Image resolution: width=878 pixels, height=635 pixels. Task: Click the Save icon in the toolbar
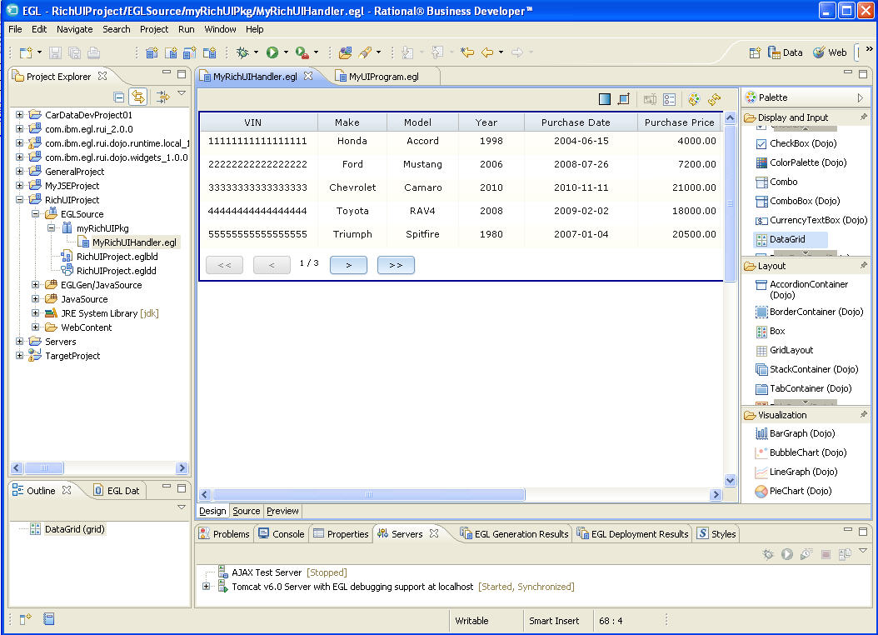[x=55, y=52]
